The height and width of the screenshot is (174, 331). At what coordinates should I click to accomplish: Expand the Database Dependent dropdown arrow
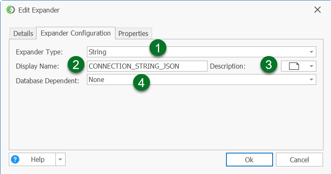point(311,79)
